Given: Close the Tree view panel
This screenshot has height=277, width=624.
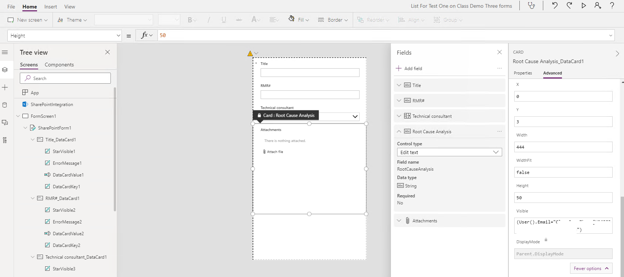Looking at the screenshot, I should pos(108,52).
